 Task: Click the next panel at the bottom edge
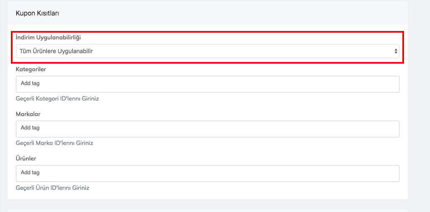[207, 210]
